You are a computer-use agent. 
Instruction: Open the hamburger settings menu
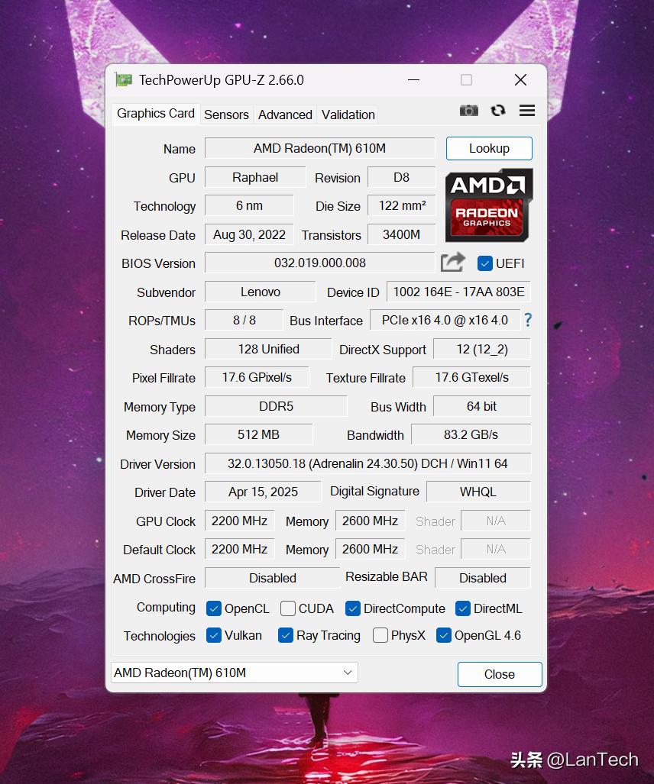click(527, 111)
